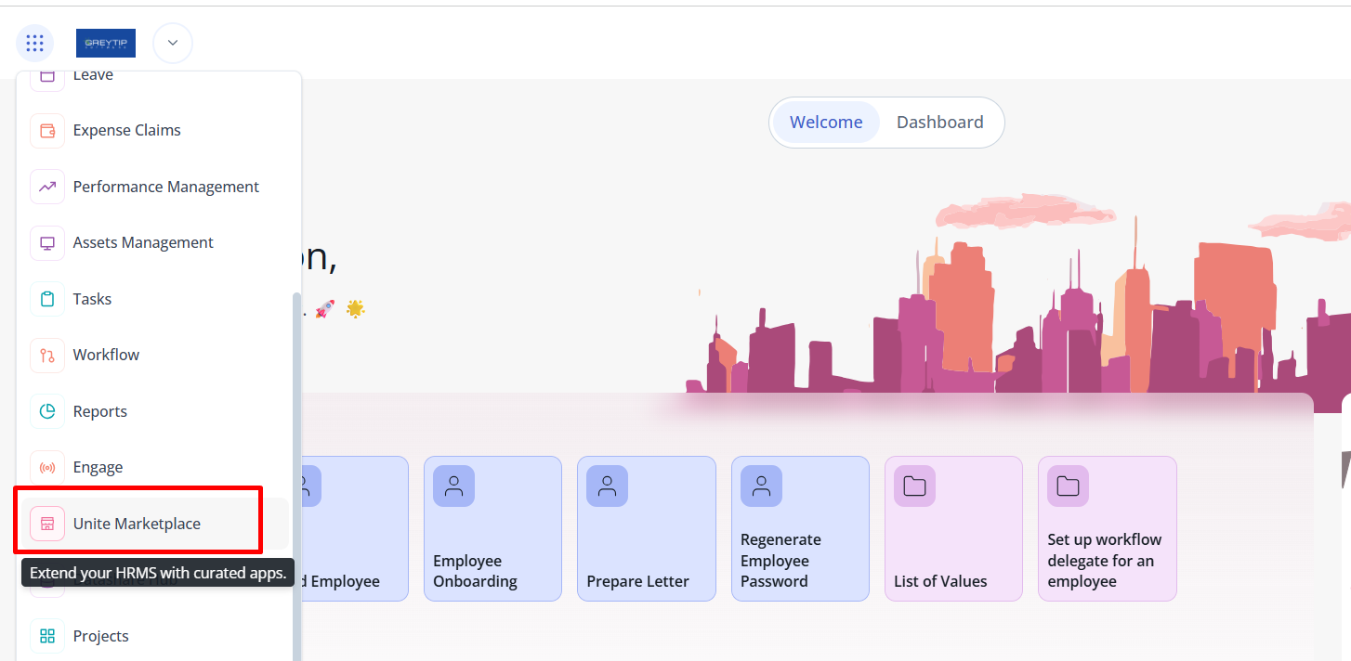
Task: Open Expense Claims wallet icon
Action: pos(47,131)
